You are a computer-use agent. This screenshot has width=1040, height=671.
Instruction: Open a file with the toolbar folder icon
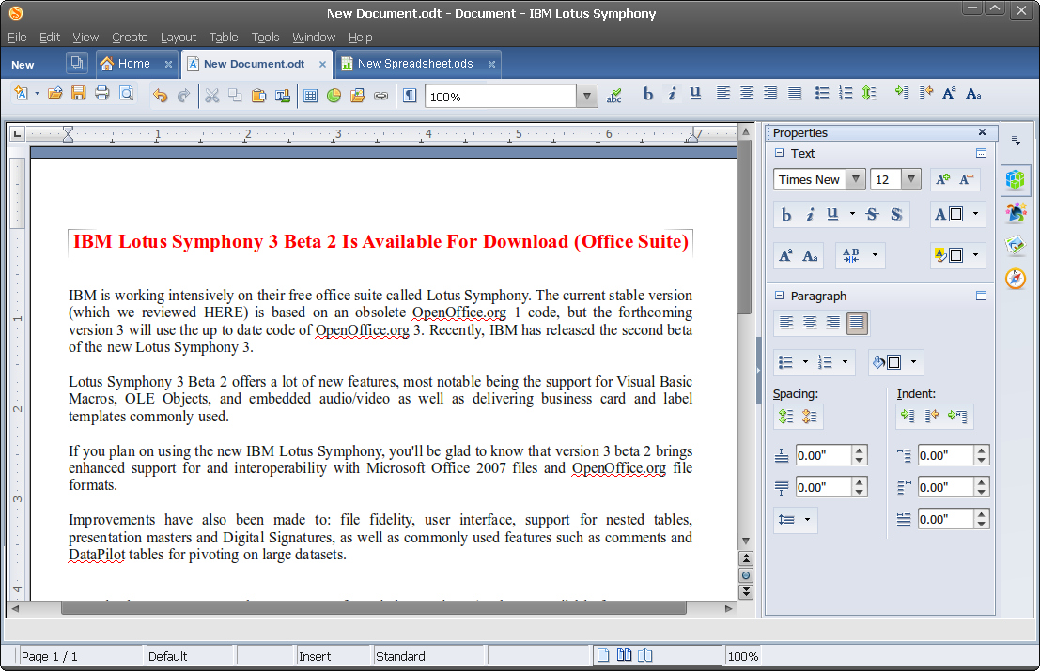coord(55,94)
